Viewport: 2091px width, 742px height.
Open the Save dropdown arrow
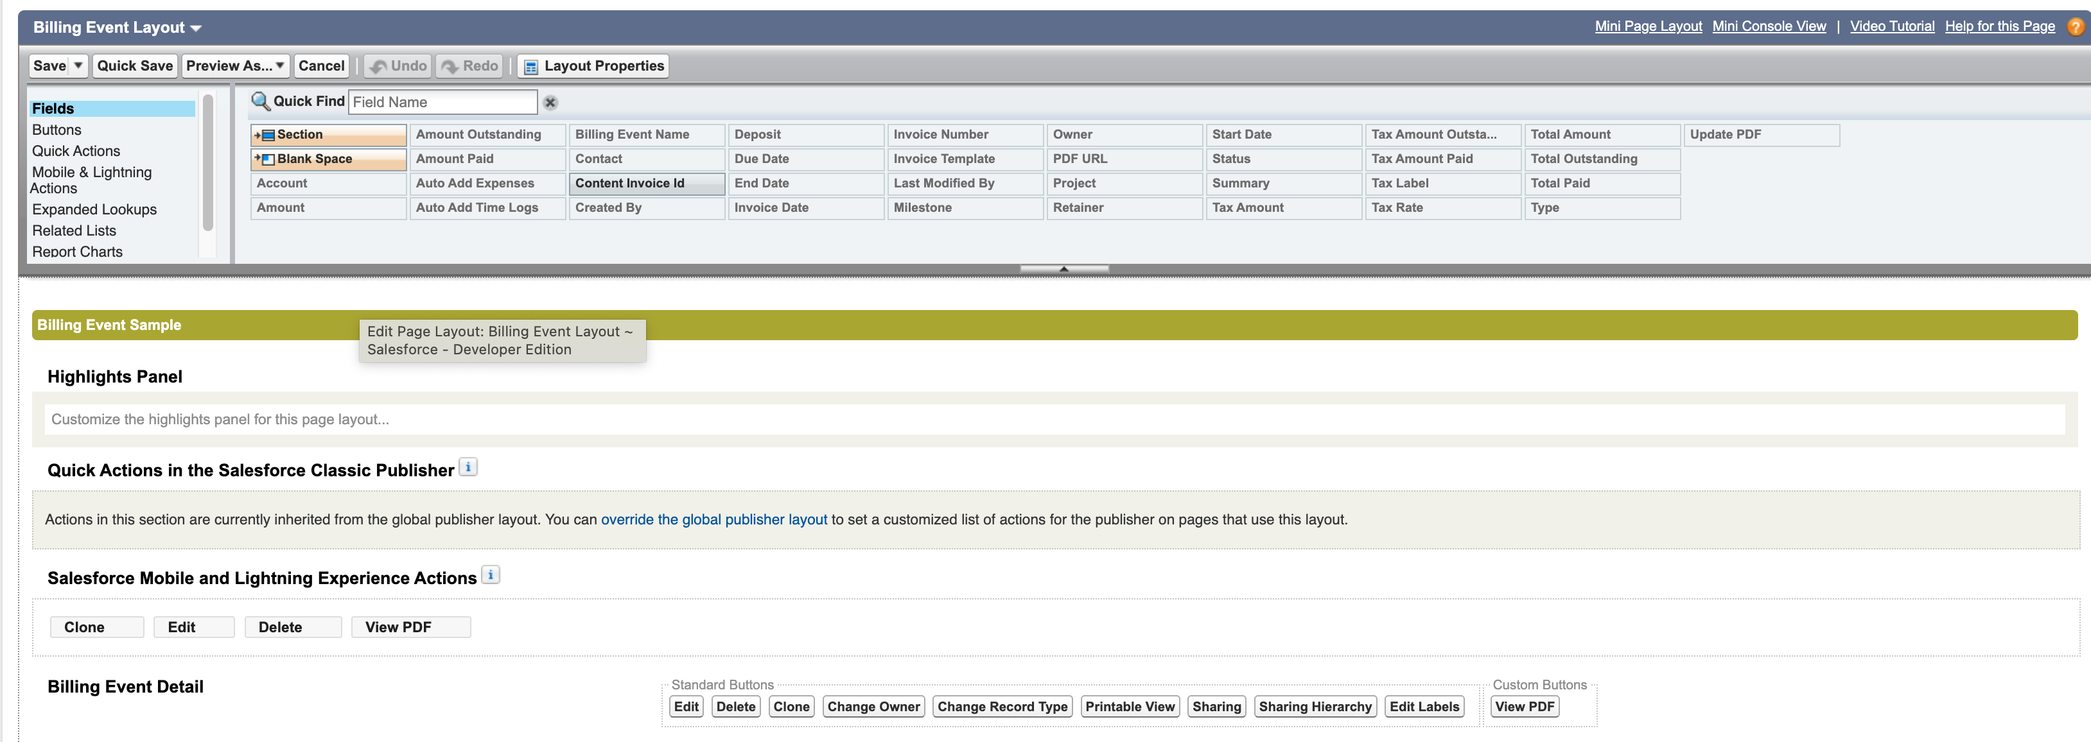(79, 65)
